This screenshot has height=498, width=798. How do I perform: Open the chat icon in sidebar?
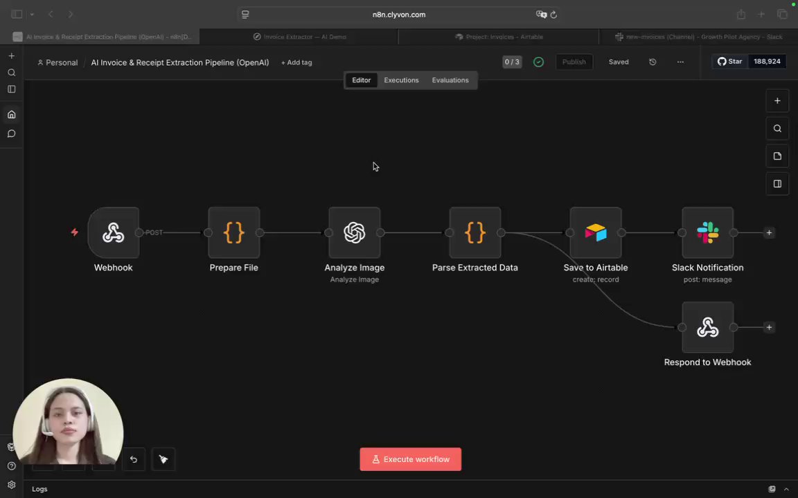pyautogui.click(x=11, y=133)
